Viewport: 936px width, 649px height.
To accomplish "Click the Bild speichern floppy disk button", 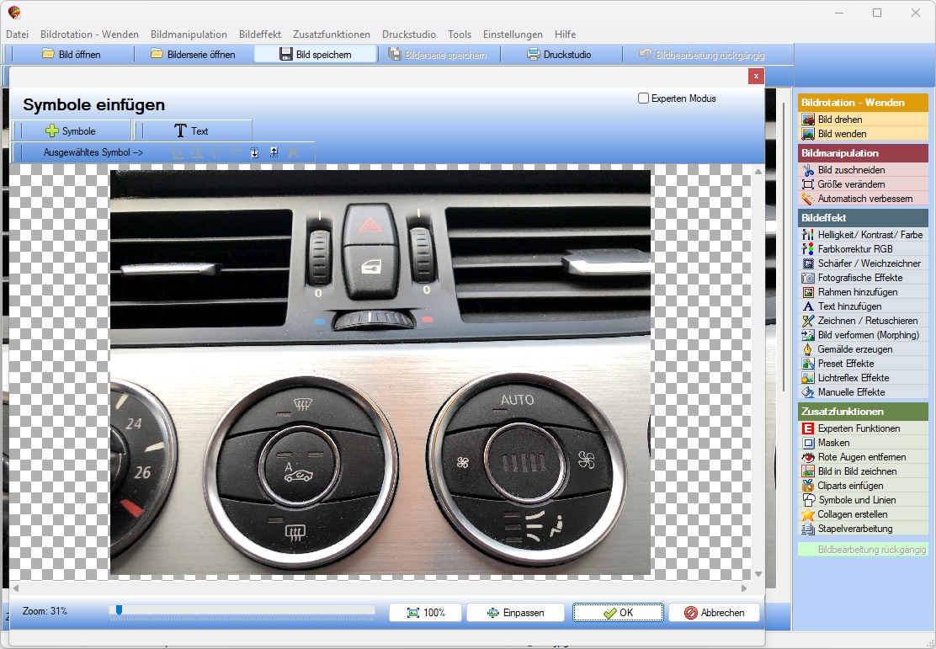I will click(316, 55).
